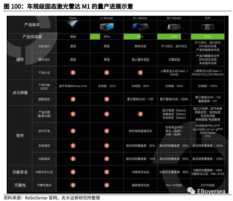
Task: Click the 可靠性测试 red X under Demo
Action: pyautogui.click(x=73, y=185)
